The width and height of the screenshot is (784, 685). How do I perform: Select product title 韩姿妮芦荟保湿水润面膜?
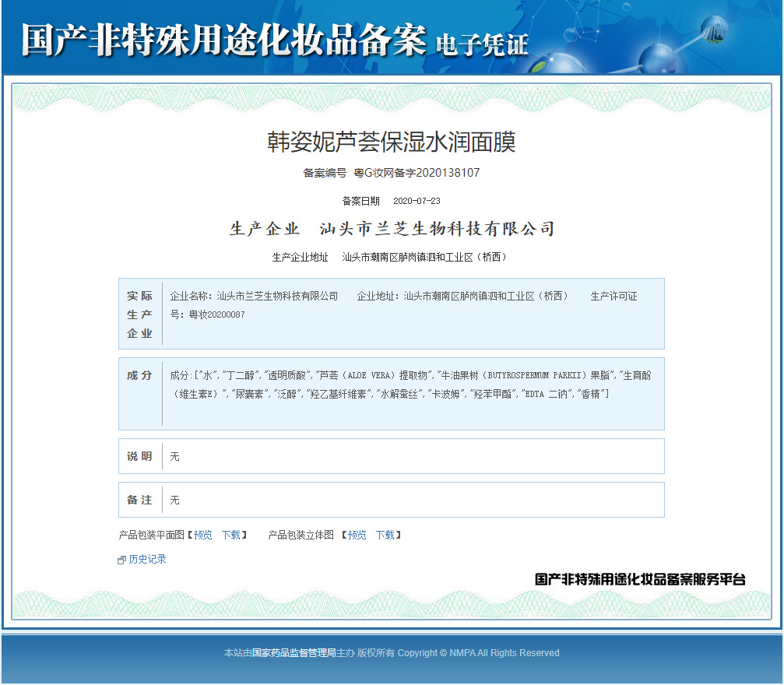click(392, 142)
